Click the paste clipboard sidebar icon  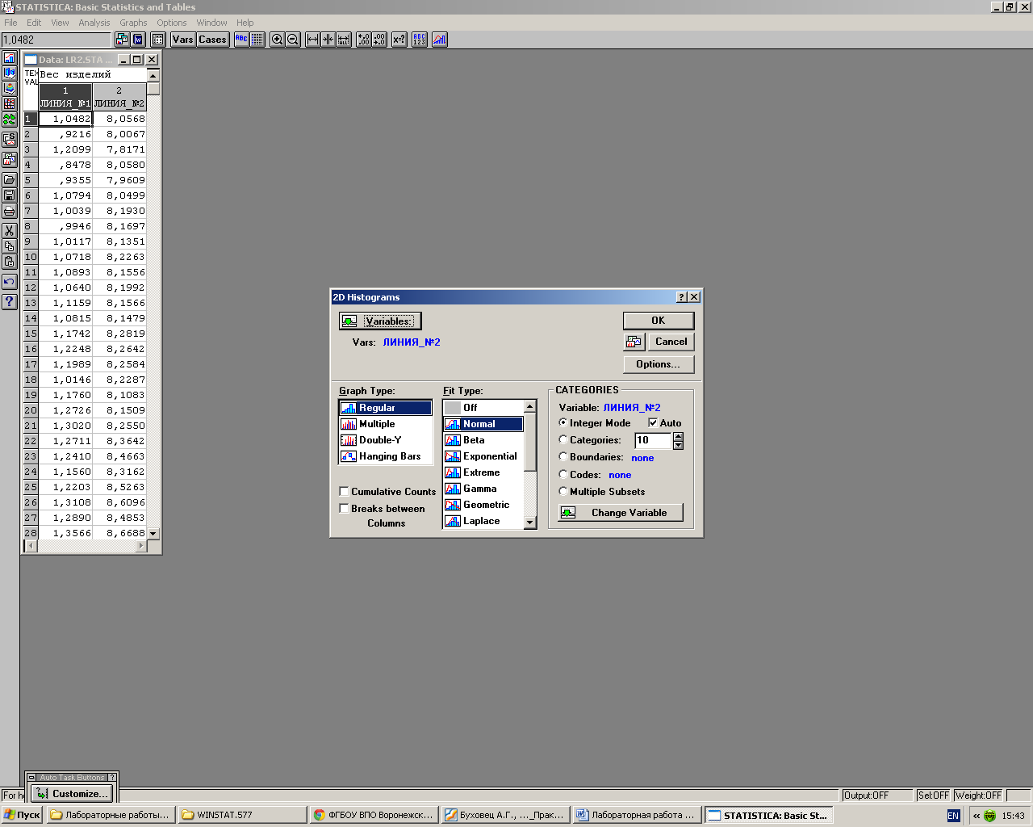[10, 262]
